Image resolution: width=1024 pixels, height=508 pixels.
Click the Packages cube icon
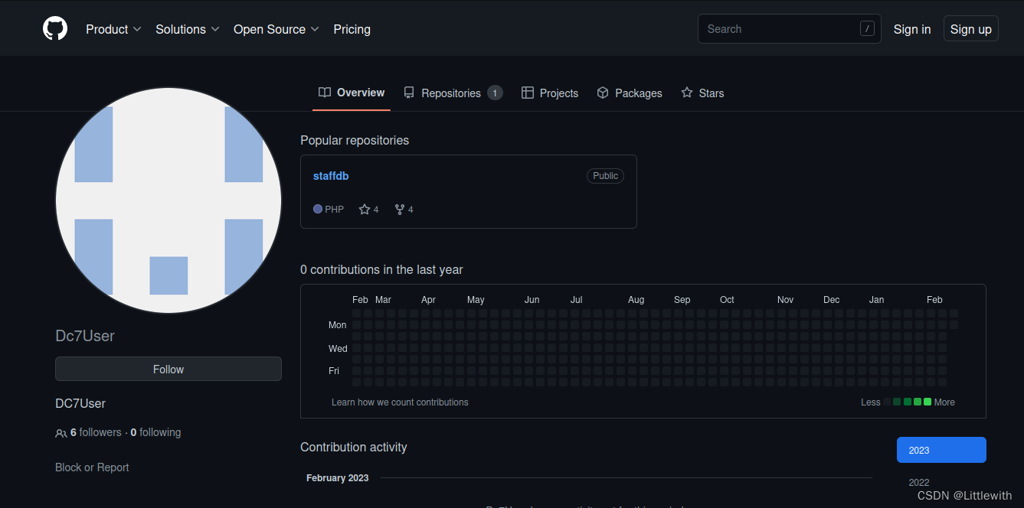point(603,93)
